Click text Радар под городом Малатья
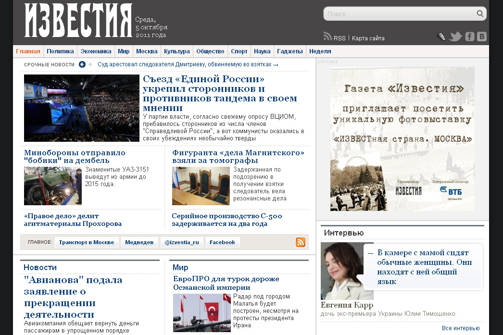 265,310
